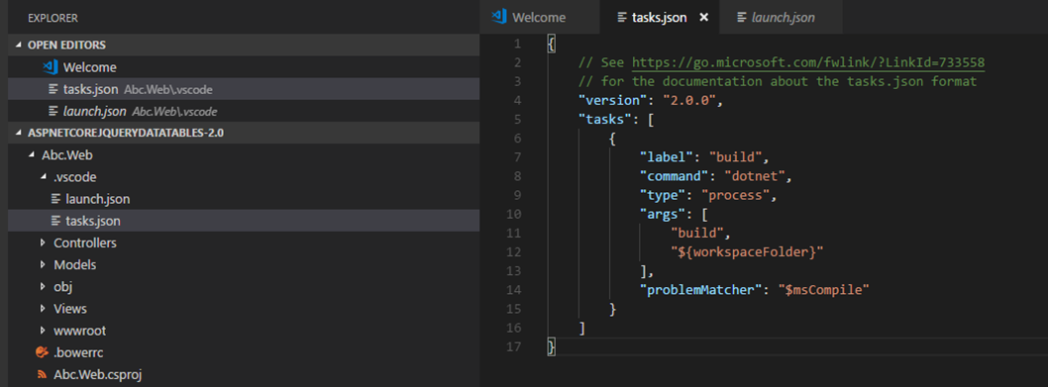This screenshot has height=387, width=1048.
Task: Open the launch.json editor tab
Action: point(782,18)
